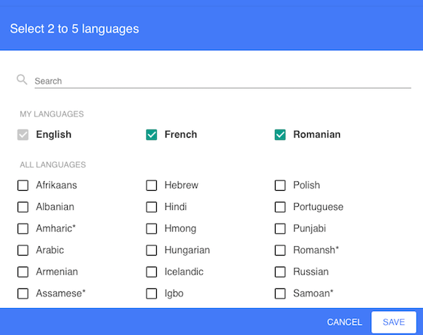Enable the Samoan* language checkbox
This screenshot has height=335, width=423.
tap(280, 293)
